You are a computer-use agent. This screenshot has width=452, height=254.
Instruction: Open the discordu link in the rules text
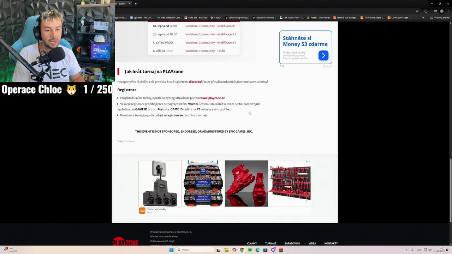tap(195, 82)
